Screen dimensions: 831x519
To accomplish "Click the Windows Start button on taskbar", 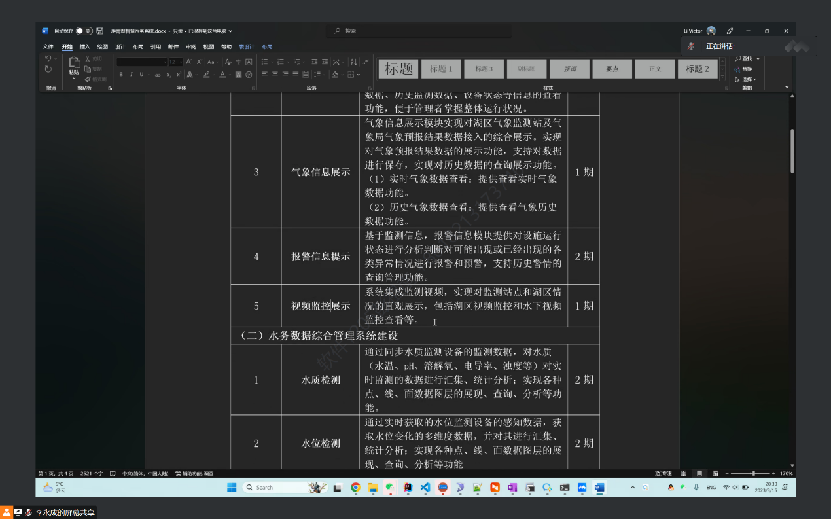I will point(232,487).
